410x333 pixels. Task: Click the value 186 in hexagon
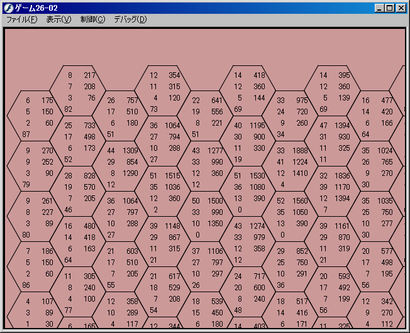[x=47, y=251]
